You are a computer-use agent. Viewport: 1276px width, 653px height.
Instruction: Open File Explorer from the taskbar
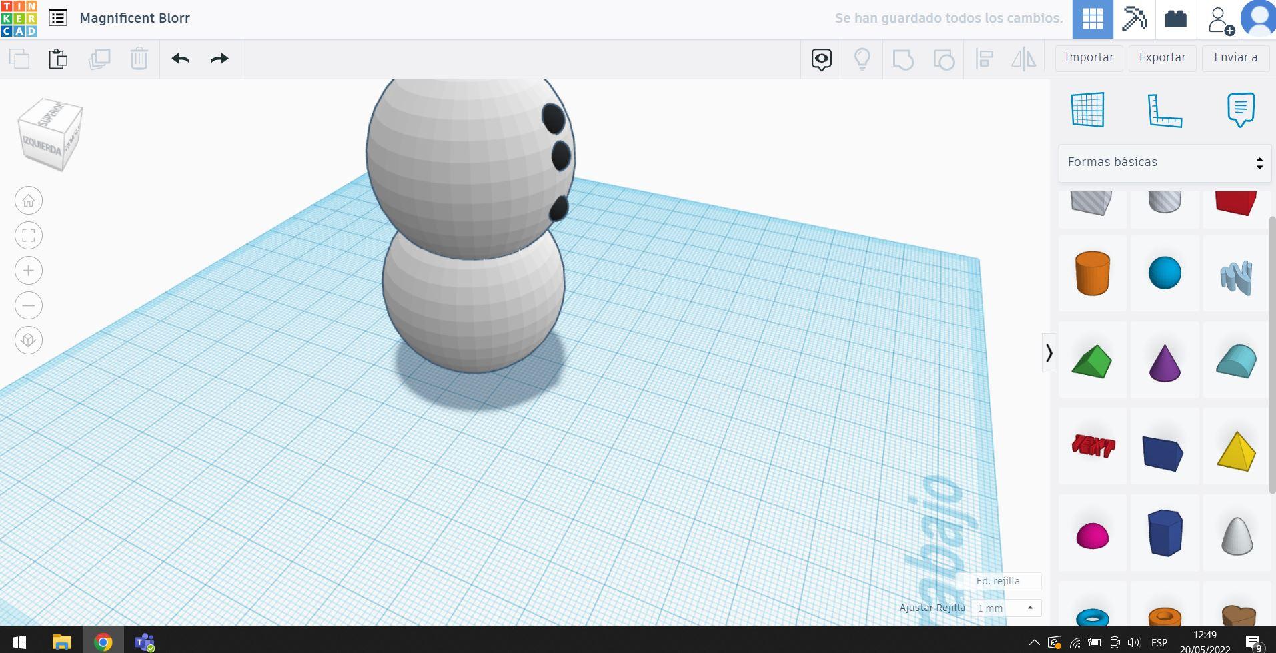[61, 642]
